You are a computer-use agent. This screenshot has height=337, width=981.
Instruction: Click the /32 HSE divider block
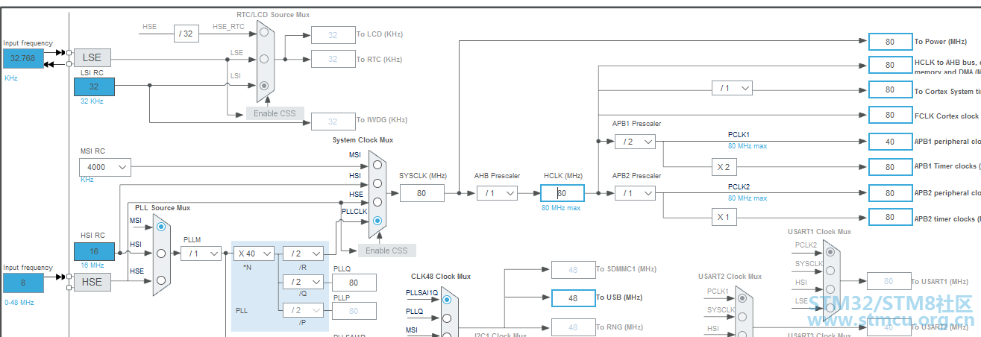pyautogui.click(x=187, y=33)
